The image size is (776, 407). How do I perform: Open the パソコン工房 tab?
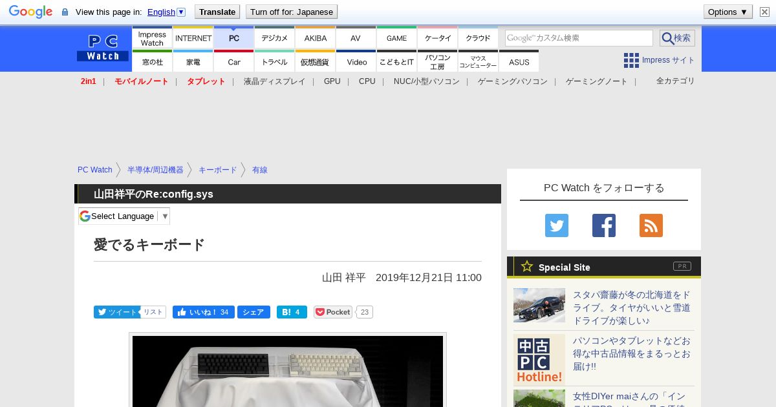[x=437, y=62]
